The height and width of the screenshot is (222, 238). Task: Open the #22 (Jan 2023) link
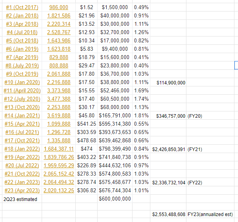(22, 182)
